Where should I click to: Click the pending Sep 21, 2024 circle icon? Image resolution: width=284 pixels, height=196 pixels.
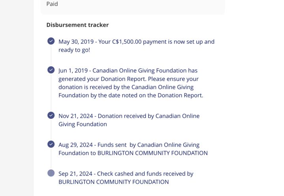pos(51,173)
